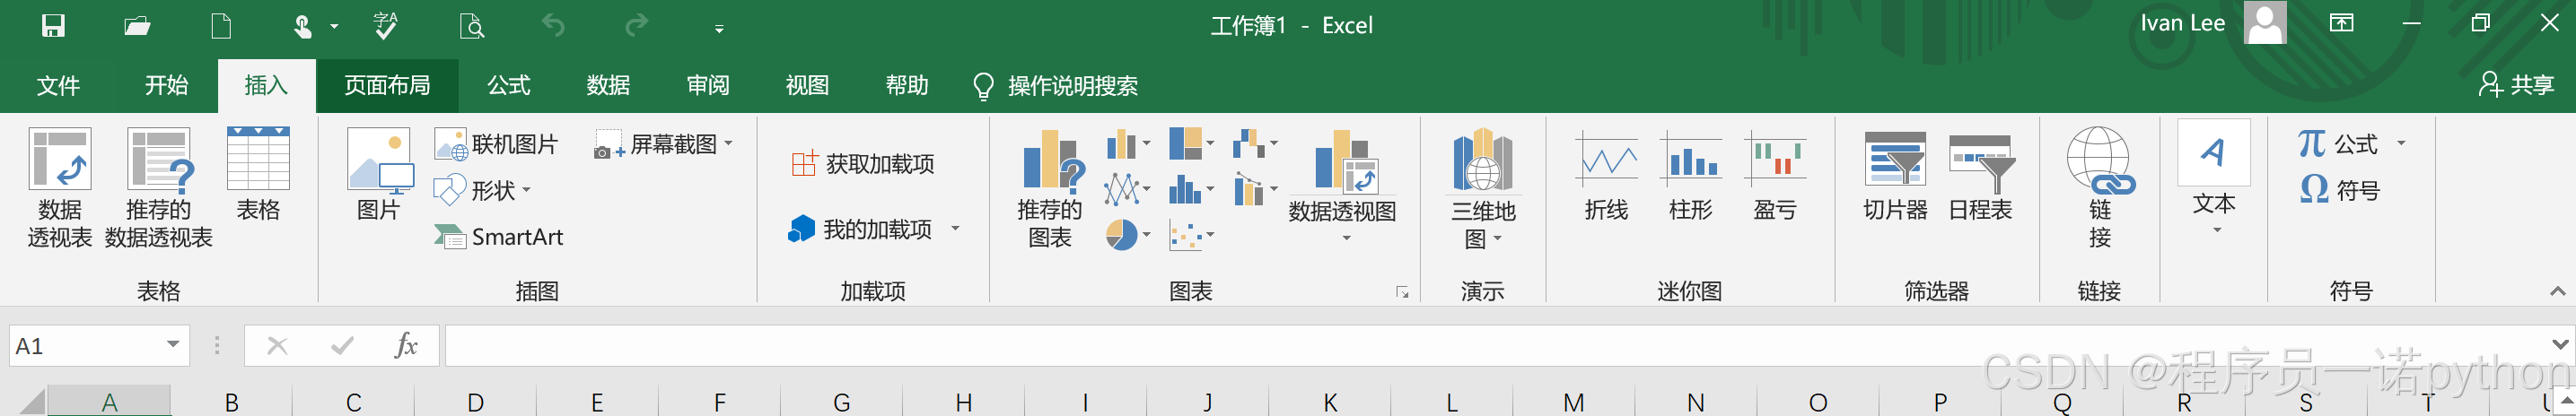Insert a 表格 table
The image size is (2576, 416).
point(259,175)
